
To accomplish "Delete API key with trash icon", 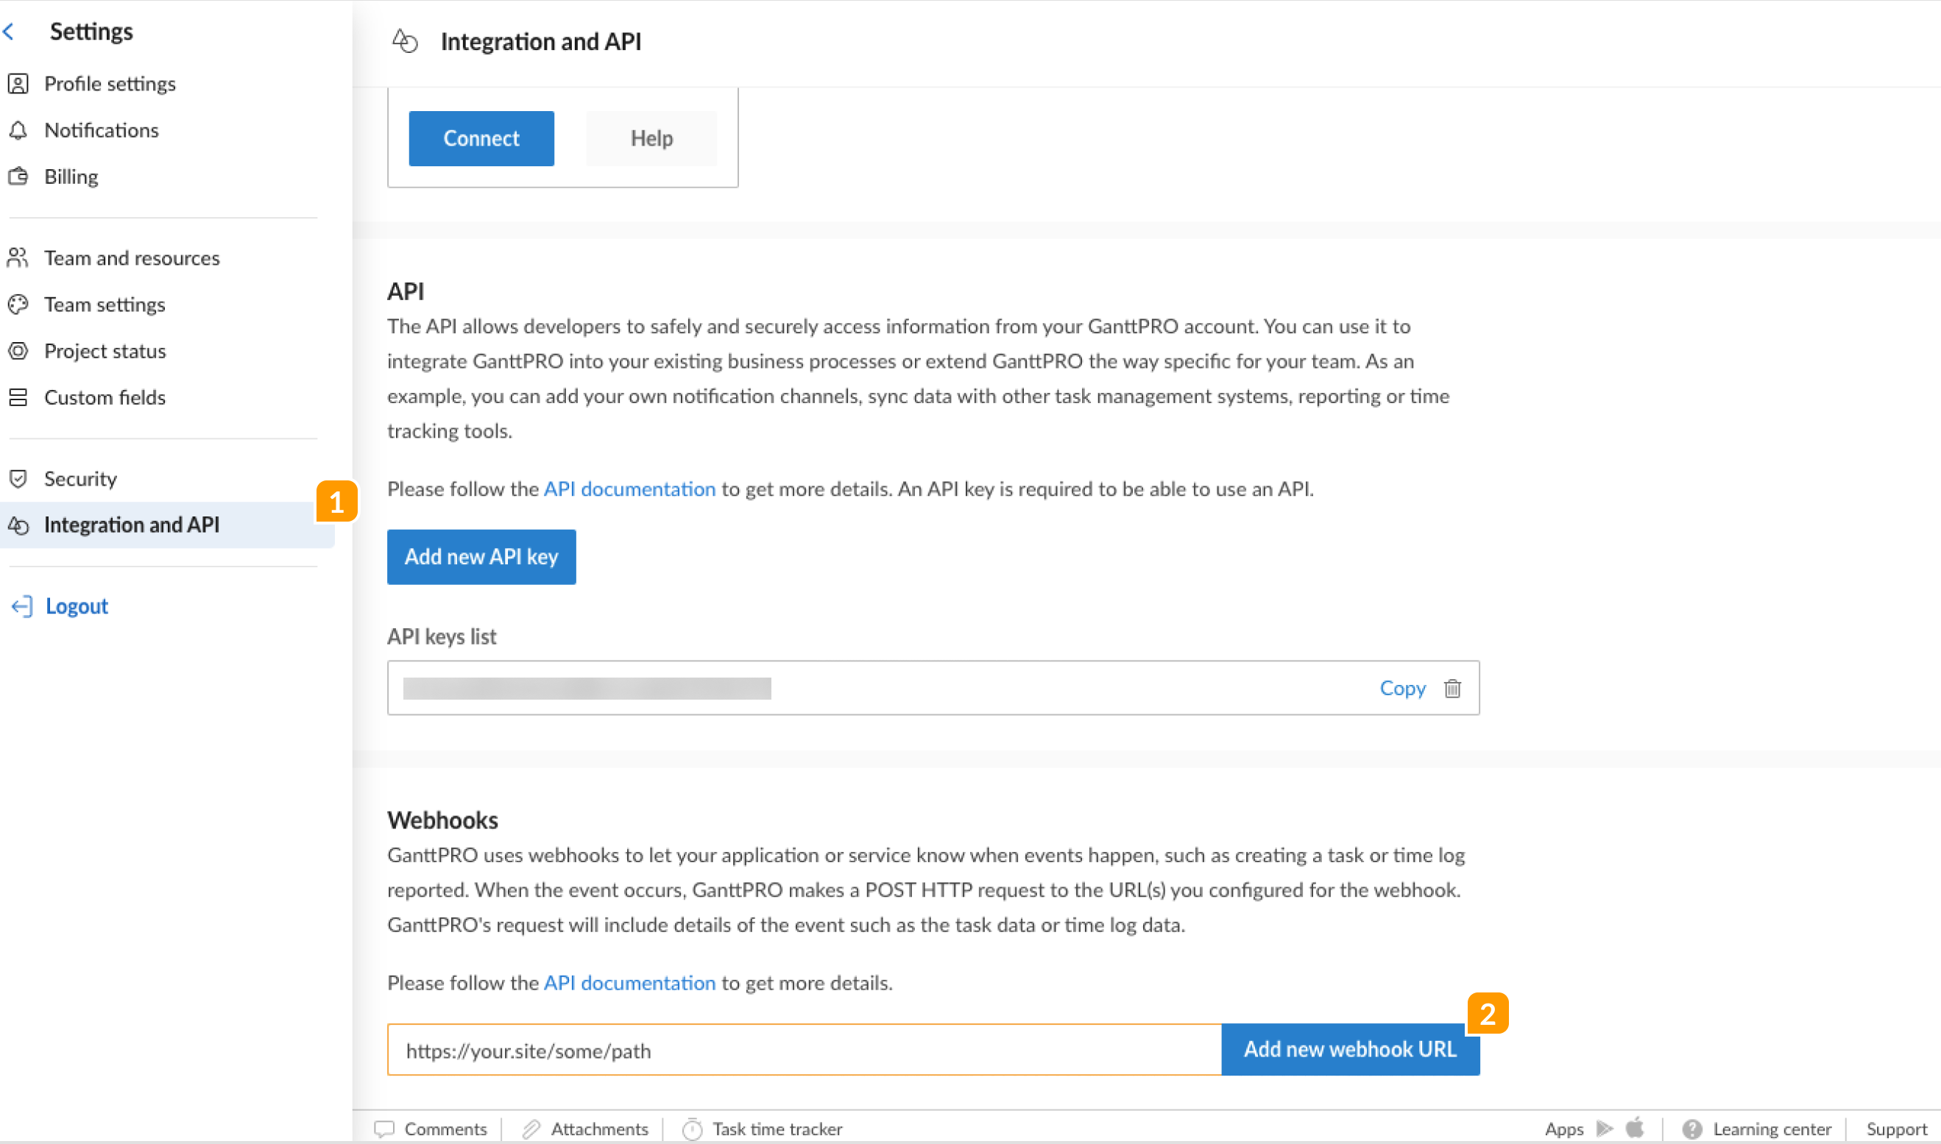I will pyautogui.click(x=1452, y=689).
